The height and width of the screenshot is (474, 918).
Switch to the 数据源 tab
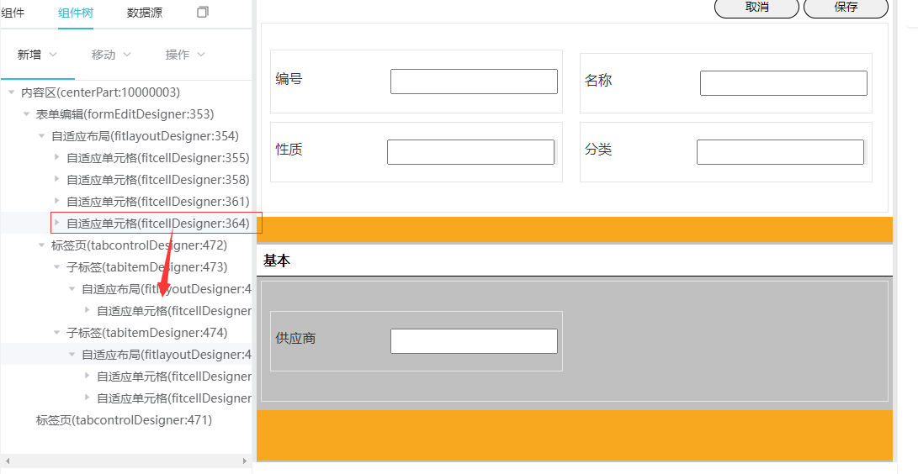coord(145,13)
